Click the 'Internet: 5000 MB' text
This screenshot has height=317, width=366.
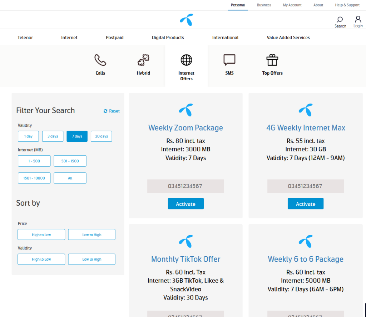[x=306, y=281]
